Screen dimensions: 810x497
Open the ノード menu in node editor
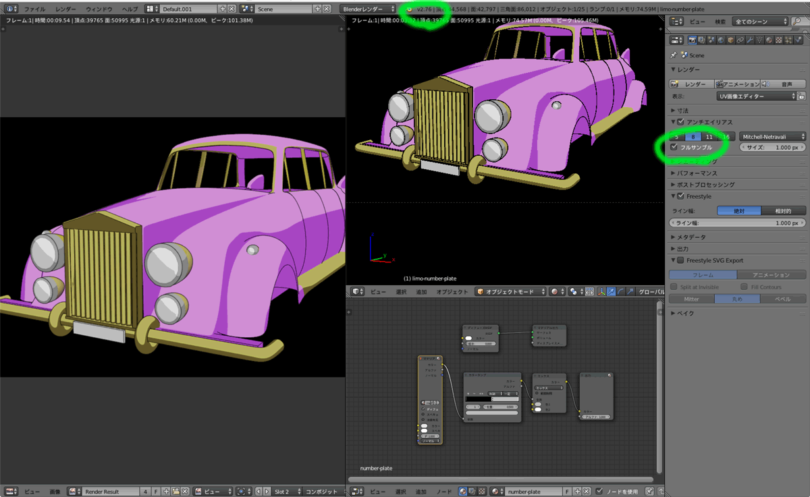coord(445,492)
